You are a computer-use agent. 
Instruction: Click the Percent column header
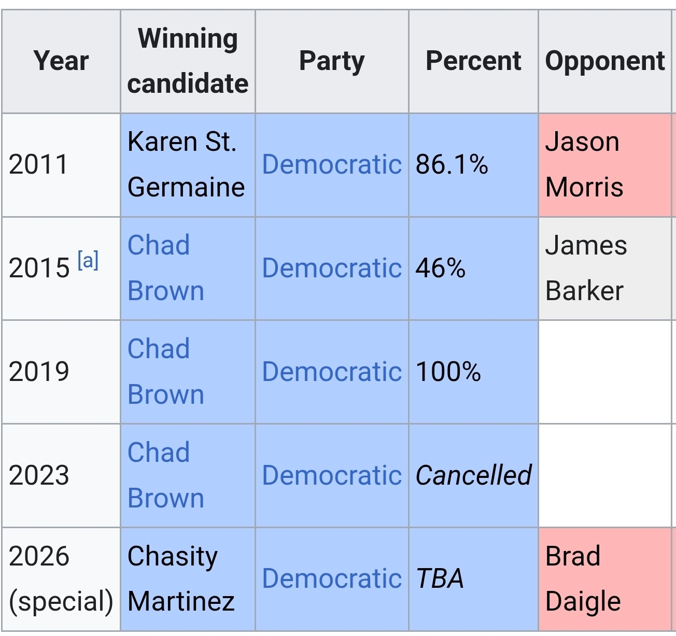click(x=473, y=61)
